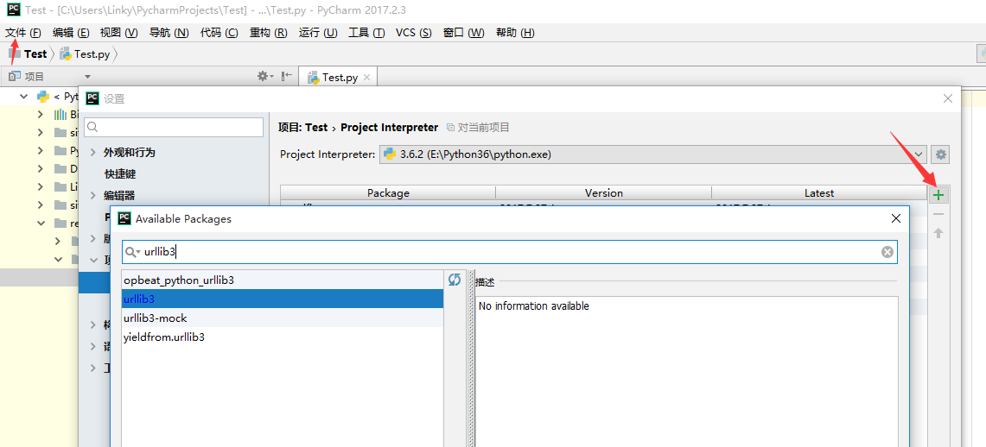The height and width of the screenshot is (447, 986).
Task: Click the PyCharm icon in 设置 title bar
Action: coord(92,98)
